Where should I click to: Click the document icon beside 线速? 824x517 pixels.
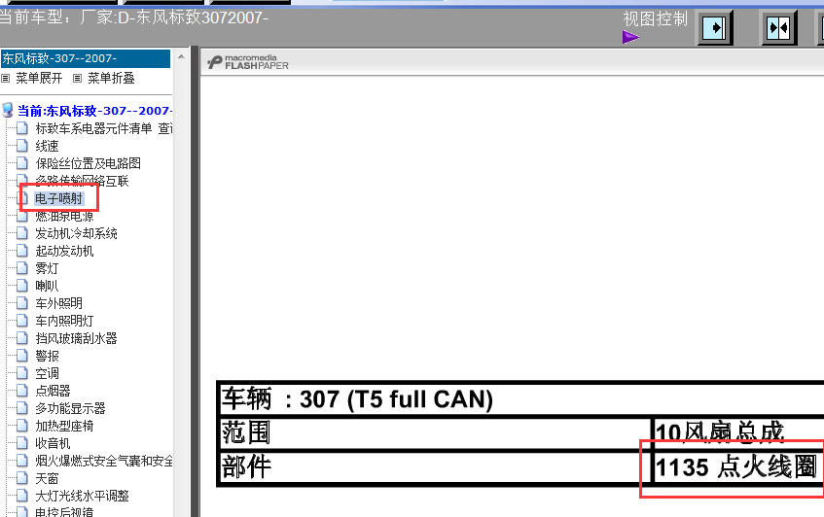click(22, 146)
